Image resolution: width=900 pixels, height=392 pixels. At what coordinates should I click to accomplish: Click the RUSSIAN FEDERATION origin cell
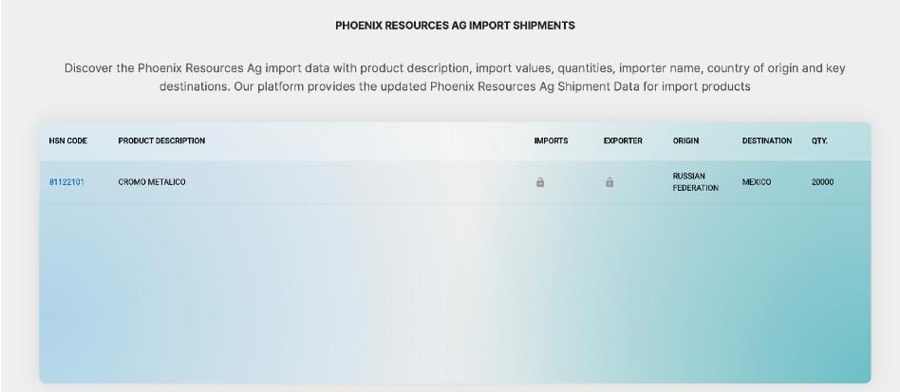(x=695, y=182)
